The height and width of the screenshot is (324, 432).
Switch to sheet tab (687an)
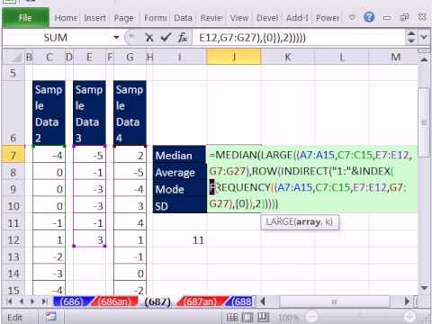[201, 301]
